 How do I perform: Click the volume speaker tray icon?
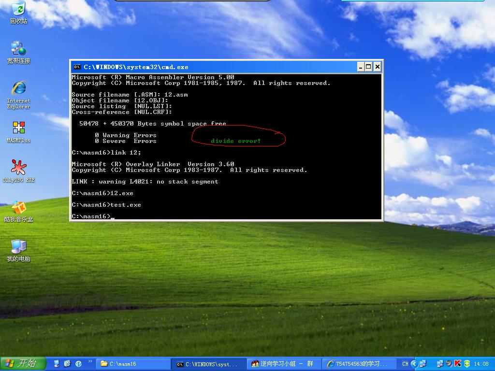(449, 364)
